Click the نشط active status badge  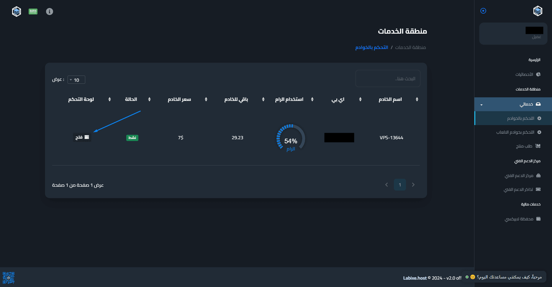point(132,138)
